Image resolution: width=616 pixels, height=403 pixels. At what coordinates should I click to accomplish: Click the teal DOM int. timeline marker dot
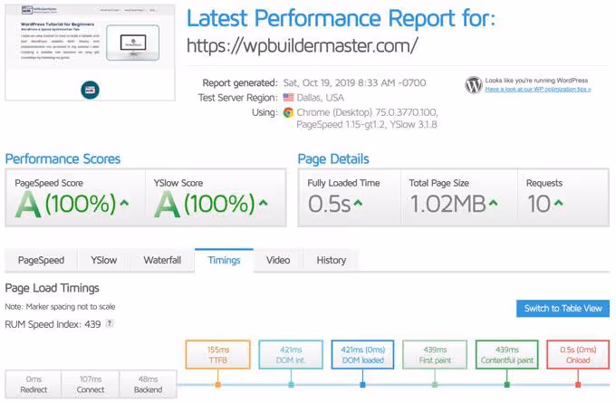pos(291,385)
